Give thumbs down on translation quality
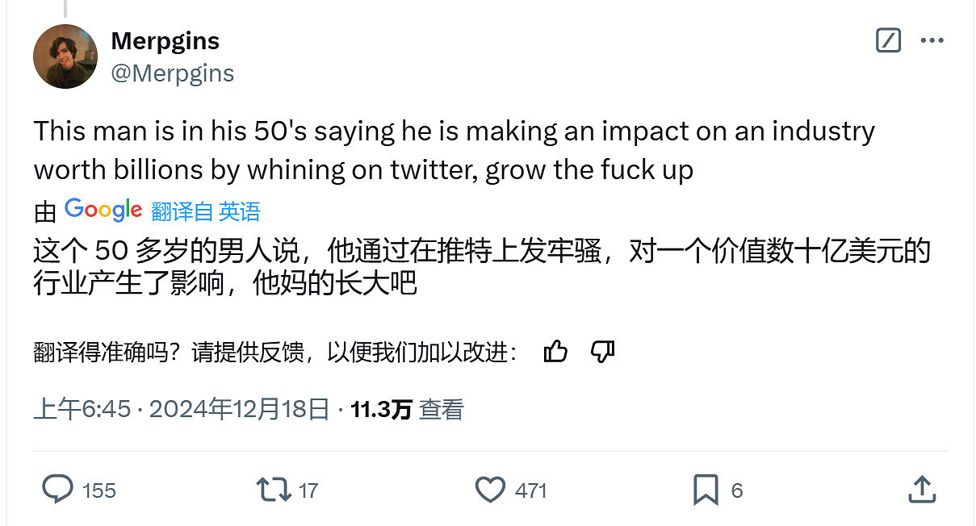Image resolution: width=976 pixels, height=526 pixels. point(601,351)
